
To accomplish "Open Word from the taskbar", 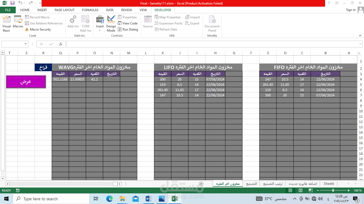I will coord(148,199).
